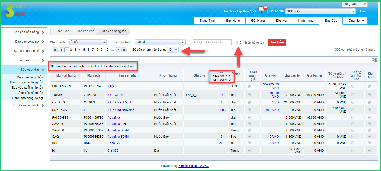Open 'Báo cáo xuất nhập tồn' in sidebar

pyautogui.click(x=27, y=88)
